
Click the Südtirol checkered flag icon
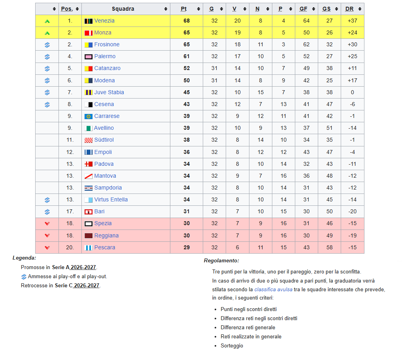89,140
